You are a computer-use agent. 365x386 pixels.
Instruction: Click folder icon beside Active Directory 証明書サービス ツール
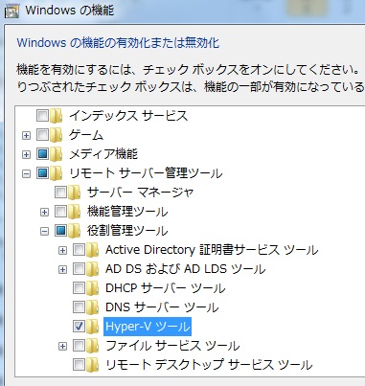pyautogui.click(x=93, y=250)
